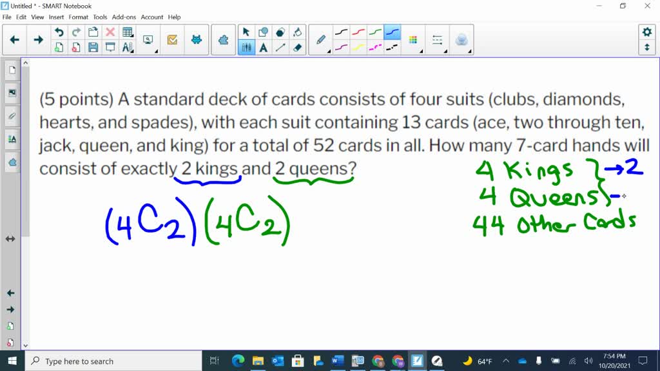The width and height of the screenshot is (660, 371).
Task: Click the sidebar next page arrow
Action: [x=10, y=310]
